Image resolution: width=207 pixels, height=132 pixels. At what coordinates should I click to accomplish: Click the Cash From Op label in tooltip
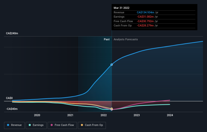click(x=123, y=26)
